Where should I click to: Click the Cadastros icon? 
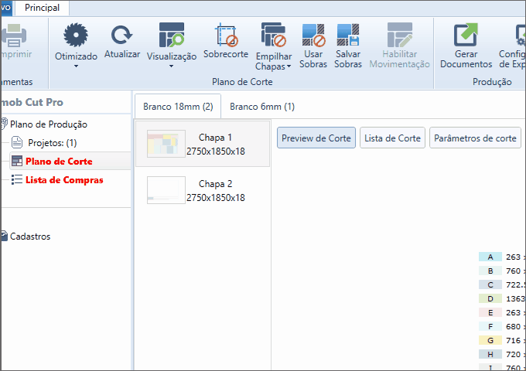point(4,236)
